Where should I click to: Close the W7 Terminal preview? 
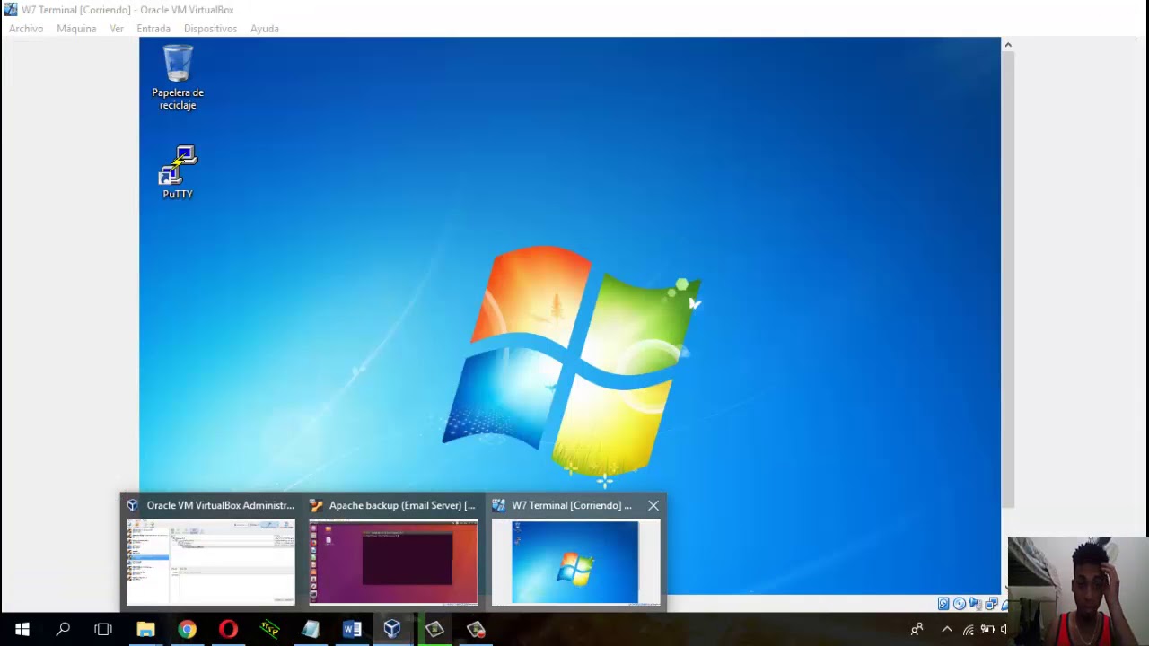pos(653,505)
